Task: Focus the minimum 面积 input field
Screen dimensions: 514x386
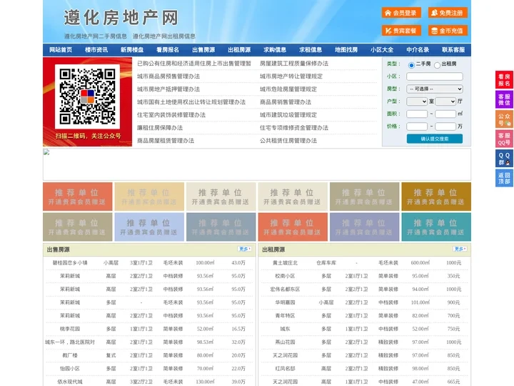Action: click(x=417, y=114)
